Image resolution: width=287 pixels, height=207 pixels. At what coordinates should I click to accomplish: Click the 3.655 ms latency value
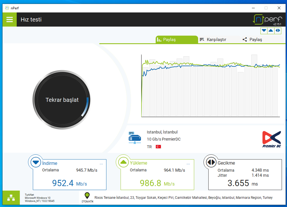pyautogui.click(x=243, y=183)
